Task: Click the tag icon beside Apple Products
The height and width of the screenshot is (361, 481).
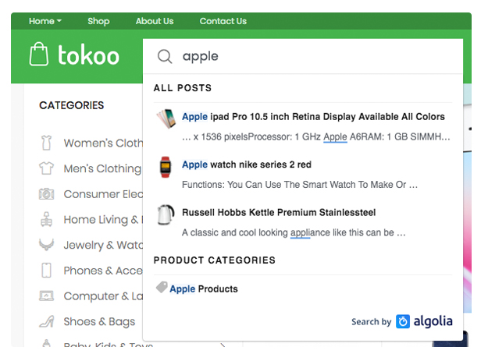Action: pos(162,288)
